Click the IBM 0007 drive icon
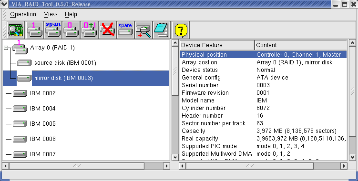Image resolution: width=358 pixels, height=181 pixels. [20, 154]
